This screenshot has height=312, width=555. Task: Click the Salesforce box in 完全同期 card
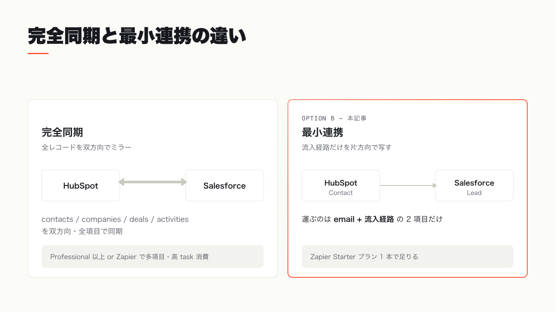point(225,185)
